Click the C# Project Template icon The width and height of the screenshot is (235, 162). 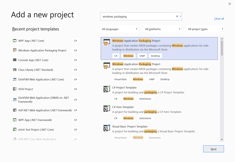[106, 89]
